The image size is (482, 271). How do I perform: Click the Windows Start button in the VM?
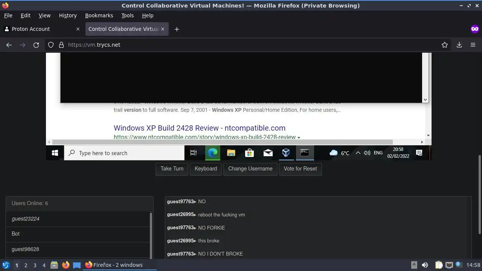(55, 153)
